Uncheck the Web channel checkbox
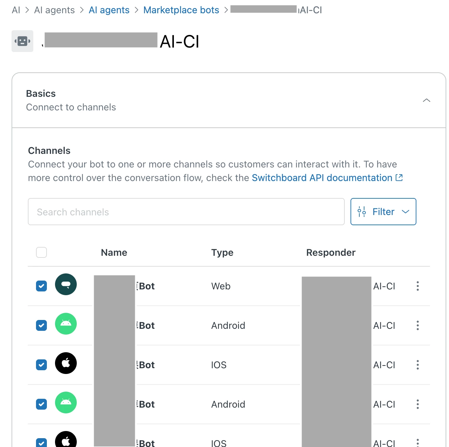 point(41,286)
